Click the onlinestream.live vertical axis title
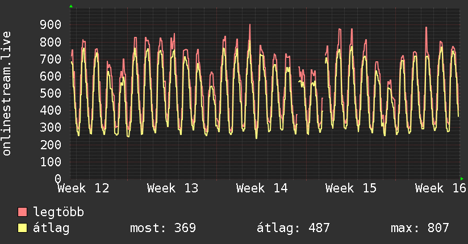Image resolution: width=468 pixels, height=244 pixels. [7, 94]
